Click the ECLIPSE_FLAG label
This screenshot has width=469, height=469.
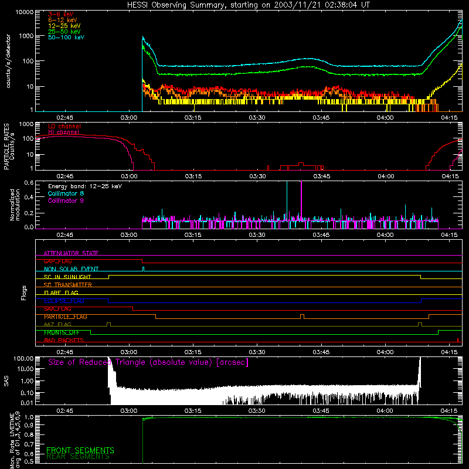(64, 301)
